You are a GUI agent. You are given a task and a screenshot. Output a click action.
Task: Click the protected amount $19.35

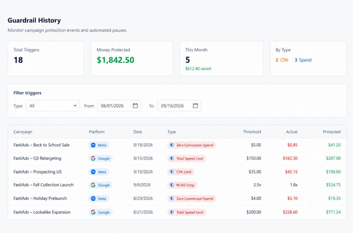334,198
